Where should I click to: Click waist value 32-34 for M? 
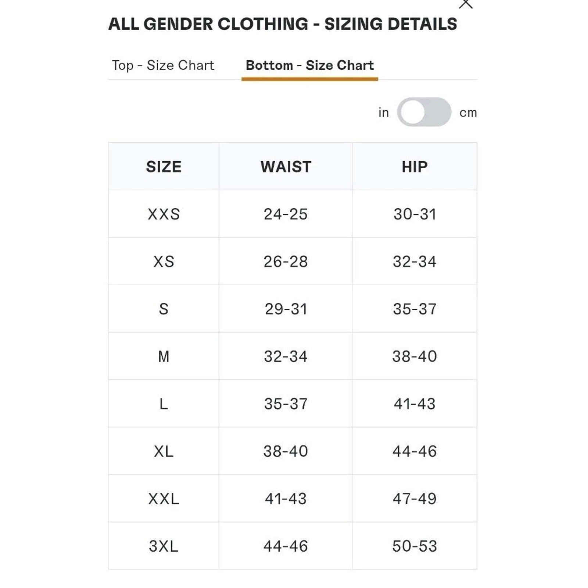[x=286, y=356]
